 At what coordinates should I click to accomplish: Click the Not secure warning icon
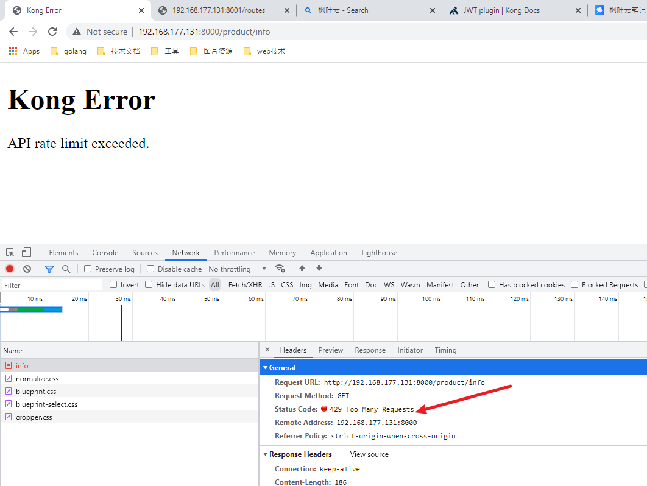[x=77, y=32]
